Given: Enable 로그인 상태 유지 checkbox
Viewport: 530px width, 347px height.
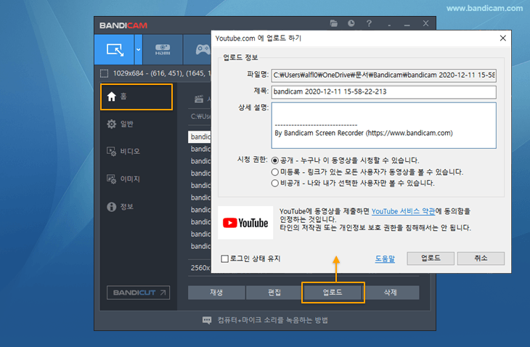Looking at the screenshot, I should 225,259.
